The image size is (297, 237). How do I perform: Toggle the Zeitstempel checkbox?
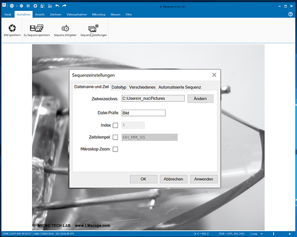[115, 137]
